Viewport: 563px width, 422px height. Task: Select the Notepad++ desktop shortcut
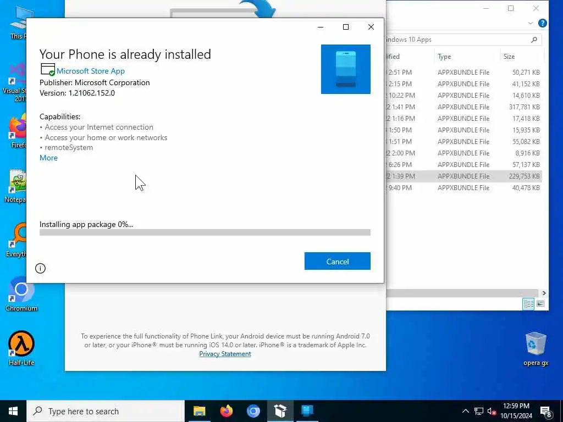[15, 186]
